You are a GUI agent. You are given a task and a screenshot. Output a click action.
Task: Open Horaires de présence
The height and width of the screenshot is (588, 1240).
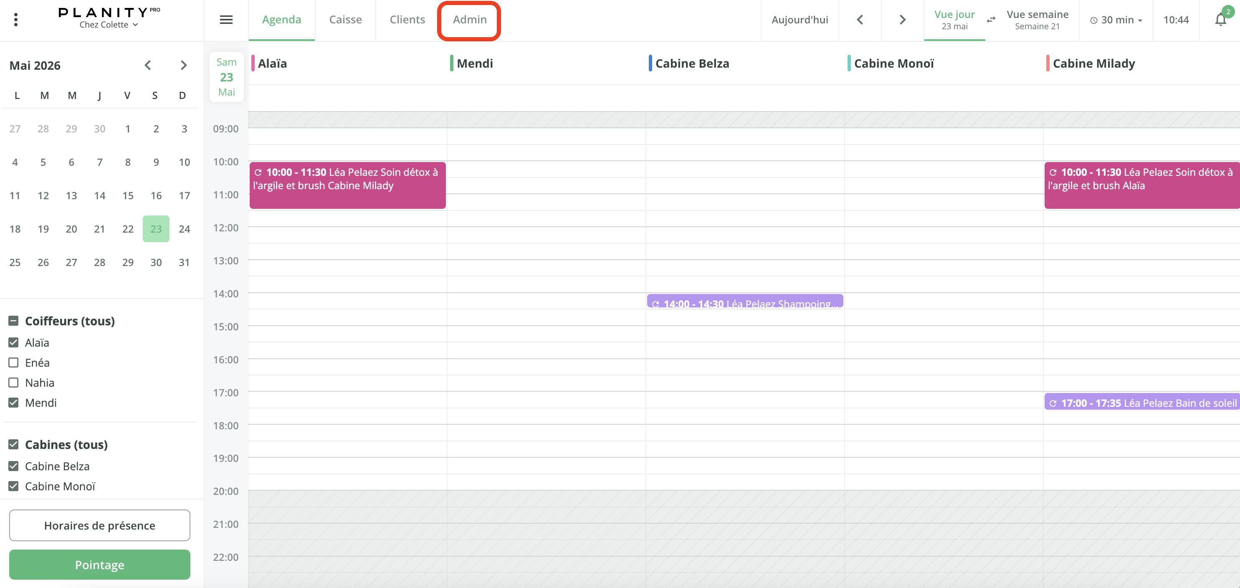100,525
